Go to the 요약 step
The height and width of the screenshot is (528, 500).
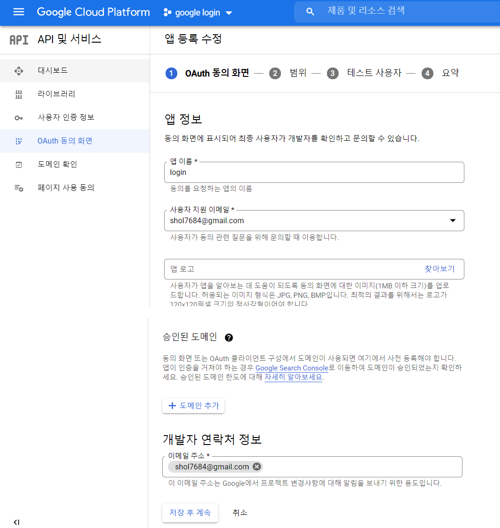[x=450, y=73]
